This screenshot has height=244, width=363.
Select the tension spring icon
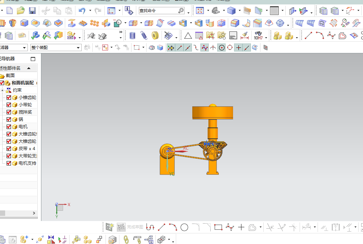tap(144, 35)
